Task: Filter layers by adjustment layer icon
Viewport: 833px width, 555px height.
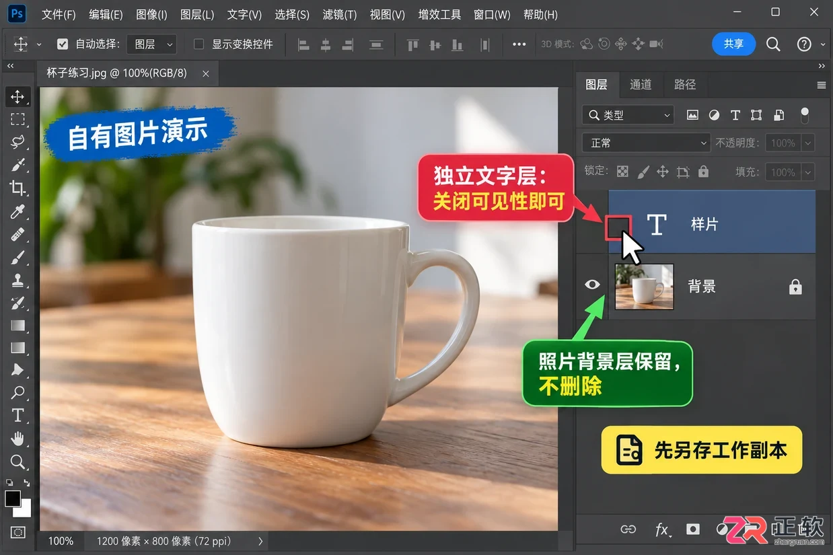Action: click(x=715, y=115)
